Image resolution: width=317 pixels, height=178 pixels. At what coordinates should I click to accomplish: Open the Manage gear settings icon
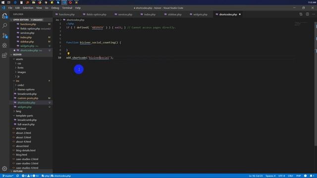(4, 168)
